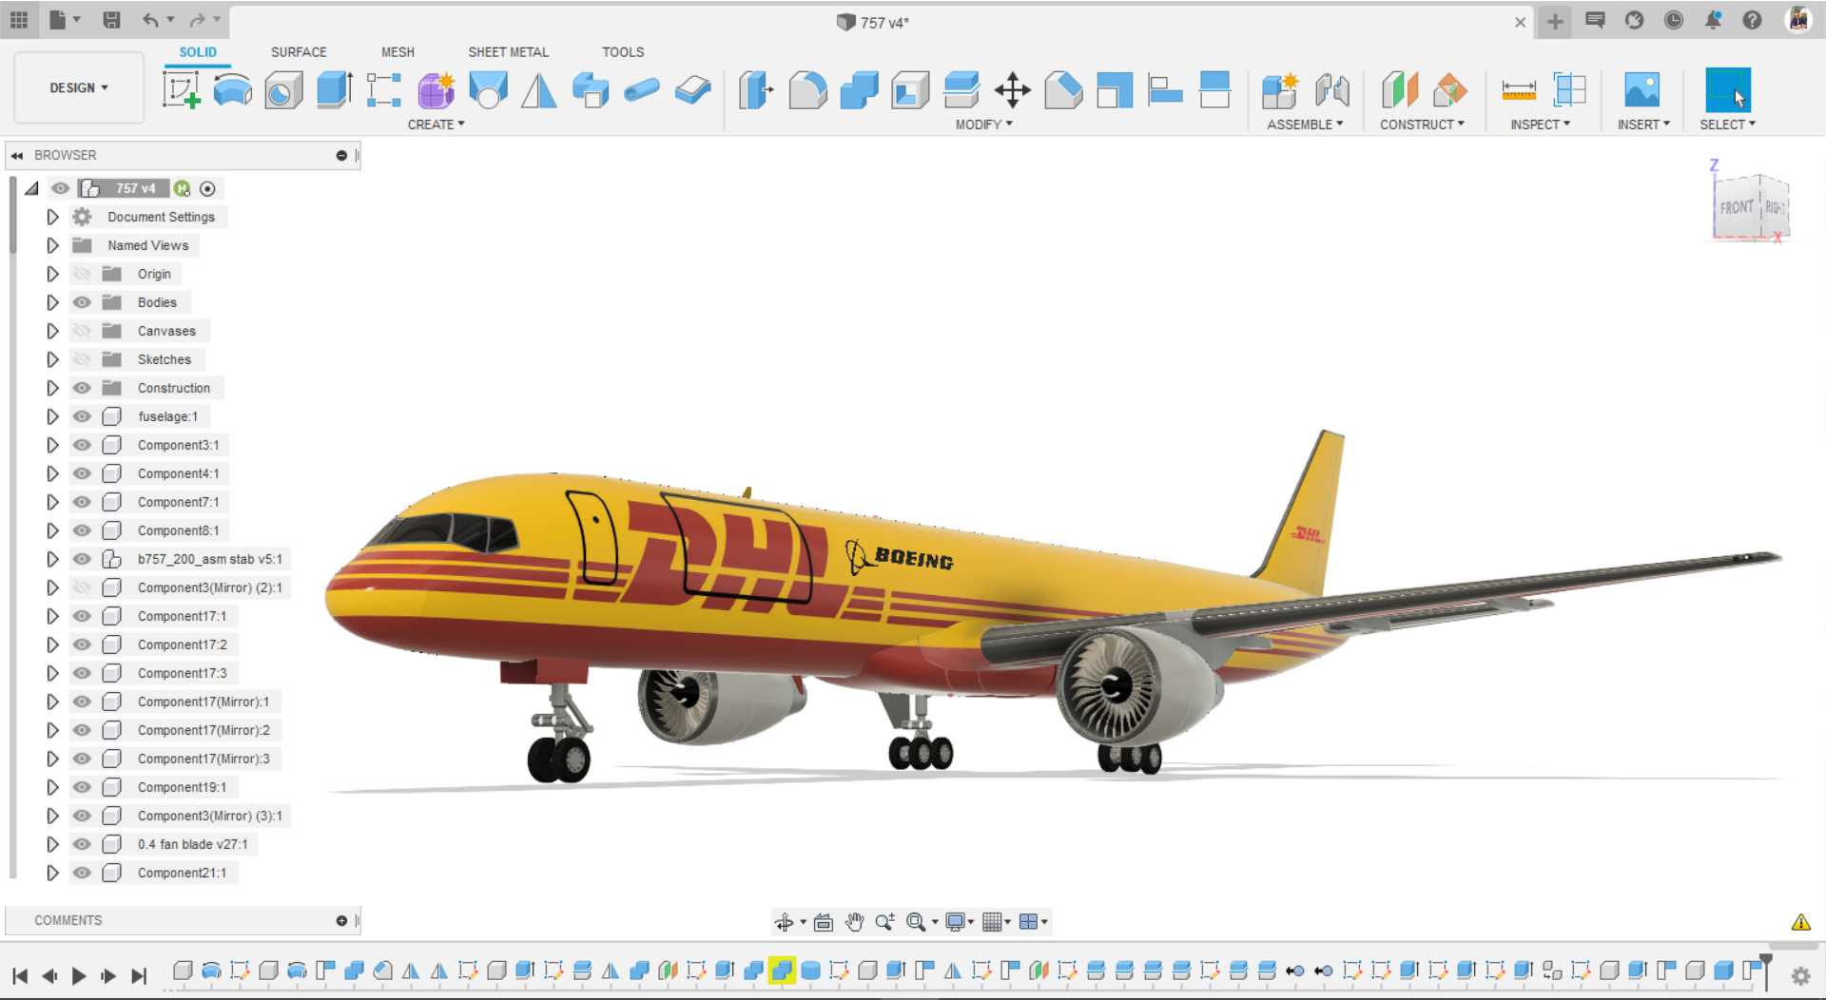Open the ASSEMBLE menu

pos(1305,125)
